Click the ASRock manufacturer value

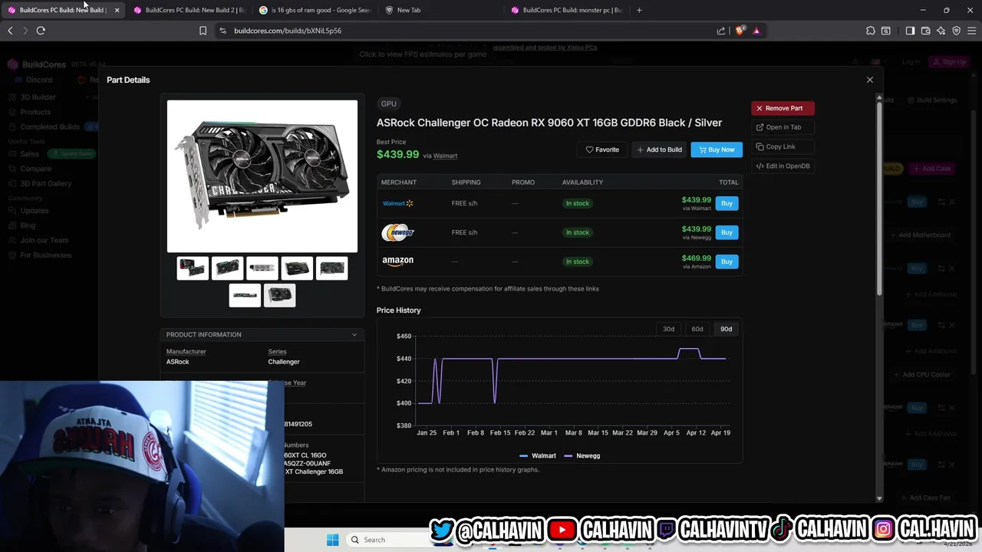click(178, 362)
